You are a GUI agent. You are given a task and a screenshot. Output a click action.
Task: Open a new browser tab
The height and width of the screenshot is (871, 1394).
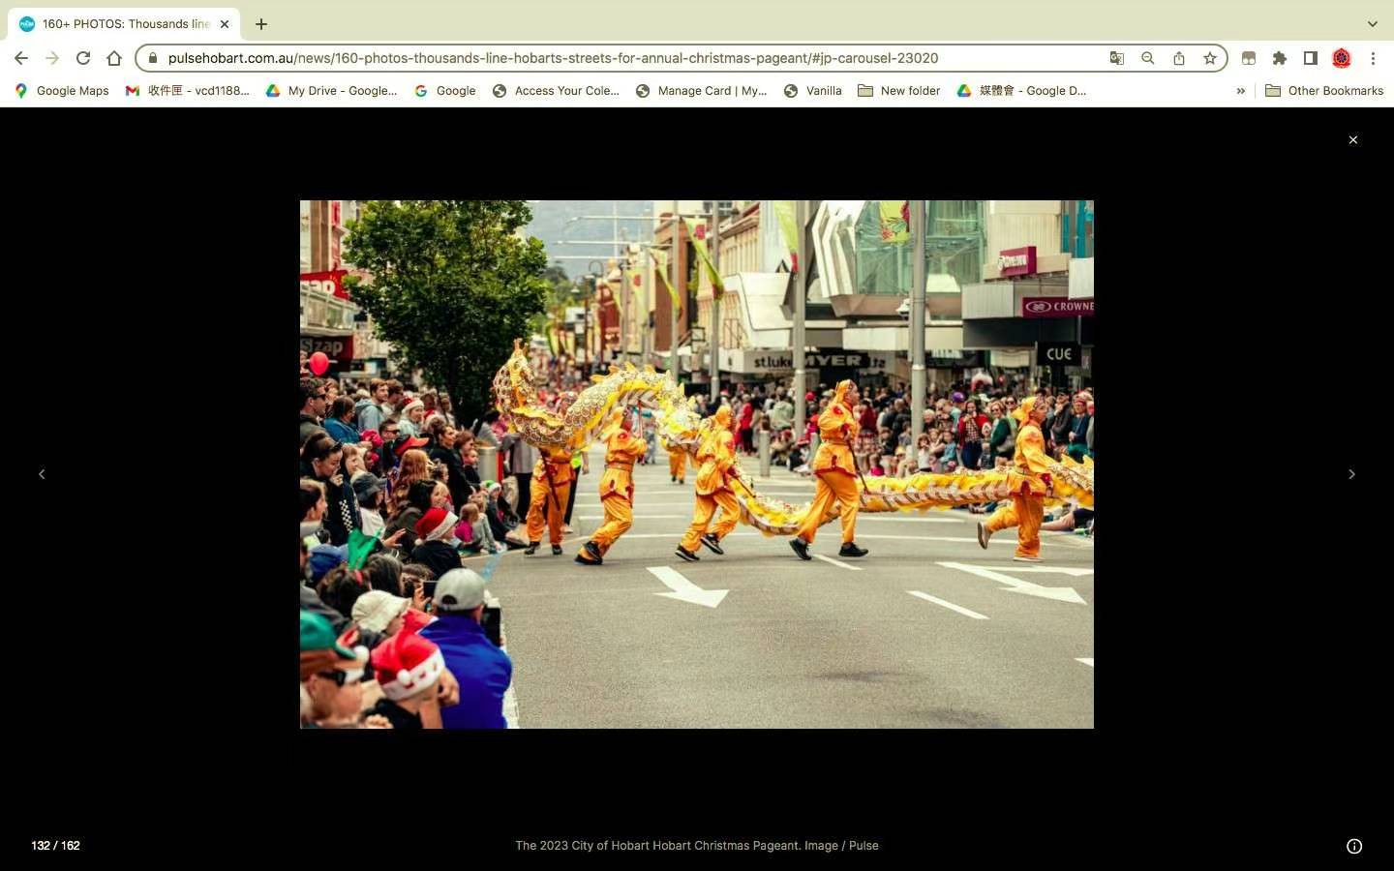pos(261,24)
